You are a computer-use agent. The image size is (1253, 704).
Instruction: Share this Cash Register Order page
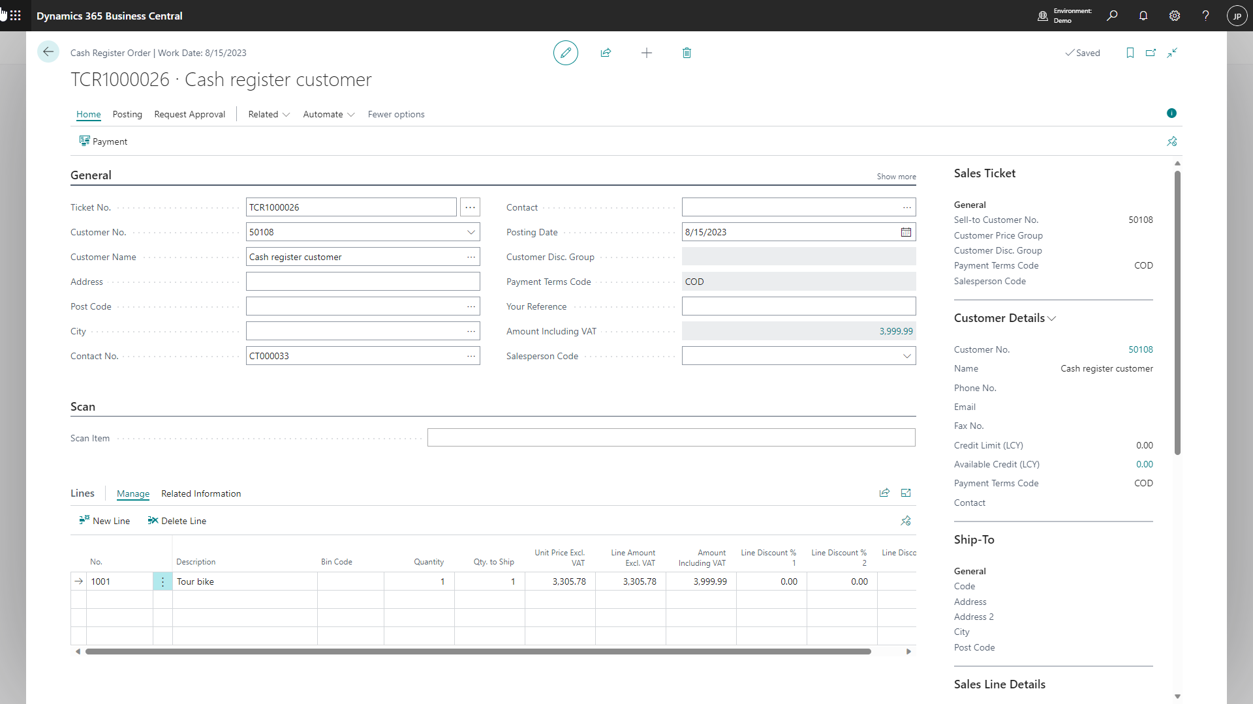click(606, 53)
